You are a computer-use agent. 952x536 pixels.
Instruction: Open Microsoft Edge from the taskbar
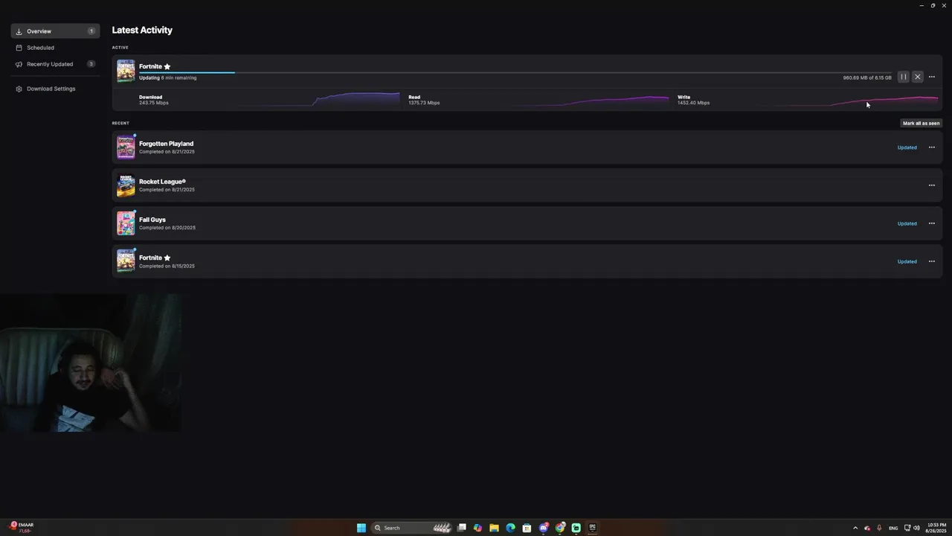510,528
